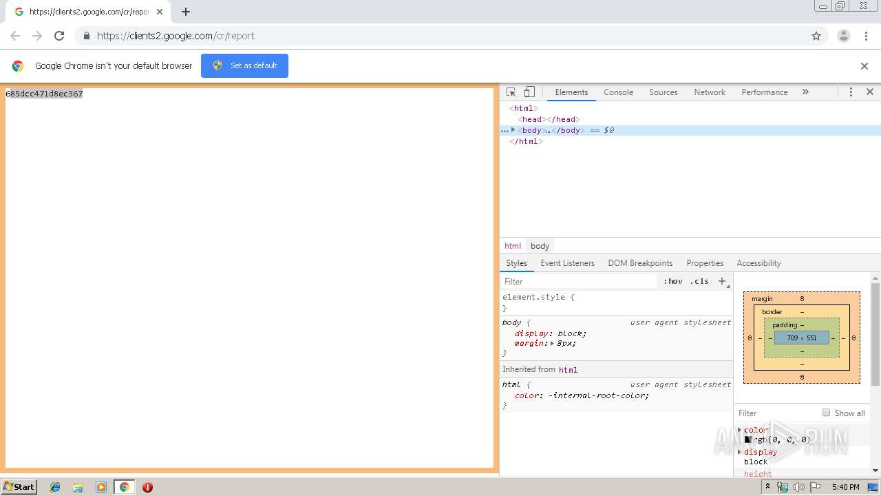Open the Elements panel tab
Viewport: 881px width, 496px height.
click(571, 92)
